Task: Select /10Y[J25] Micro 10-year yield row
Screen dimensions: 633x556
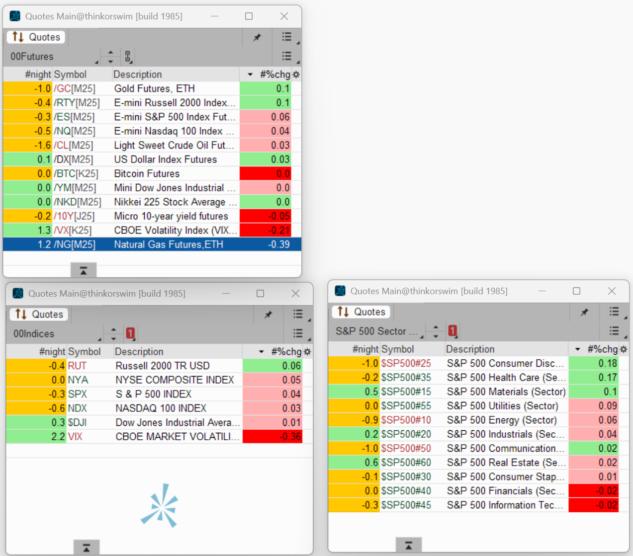Action: click(152, 216)
